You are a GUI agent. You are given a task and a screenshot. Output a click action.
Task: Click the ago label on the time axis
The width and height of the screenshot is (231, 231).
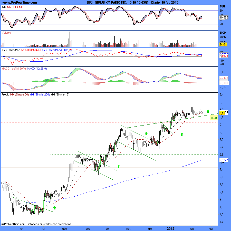point(64,229)
